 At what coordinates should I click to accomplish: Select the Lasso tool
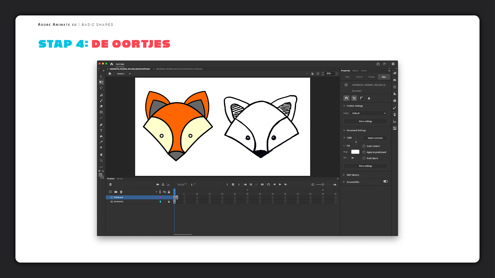point(101,88)
